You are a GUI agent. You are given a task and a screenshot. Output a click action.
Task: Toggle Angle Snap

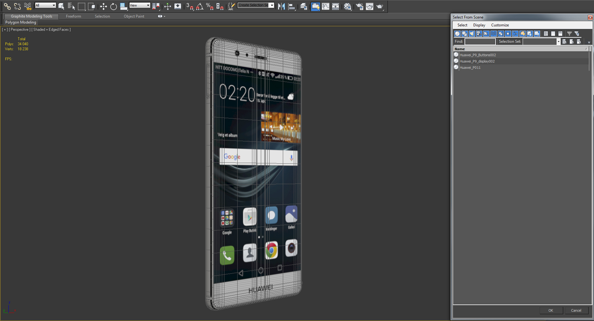(x=200, y=6)
